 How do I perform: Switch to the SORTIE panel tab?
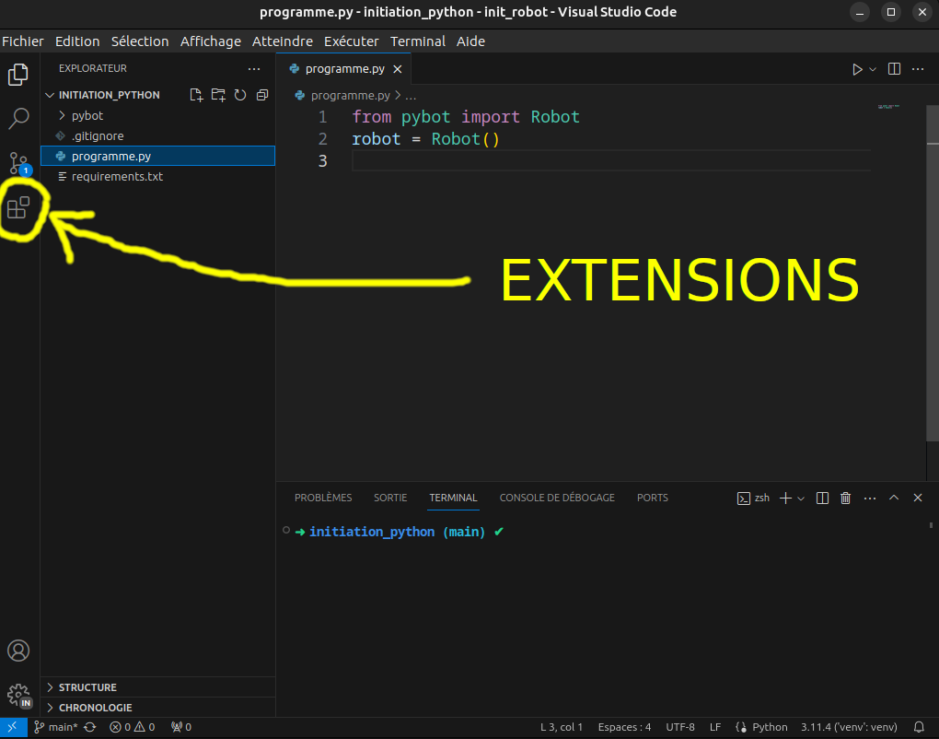coord(390,499)
